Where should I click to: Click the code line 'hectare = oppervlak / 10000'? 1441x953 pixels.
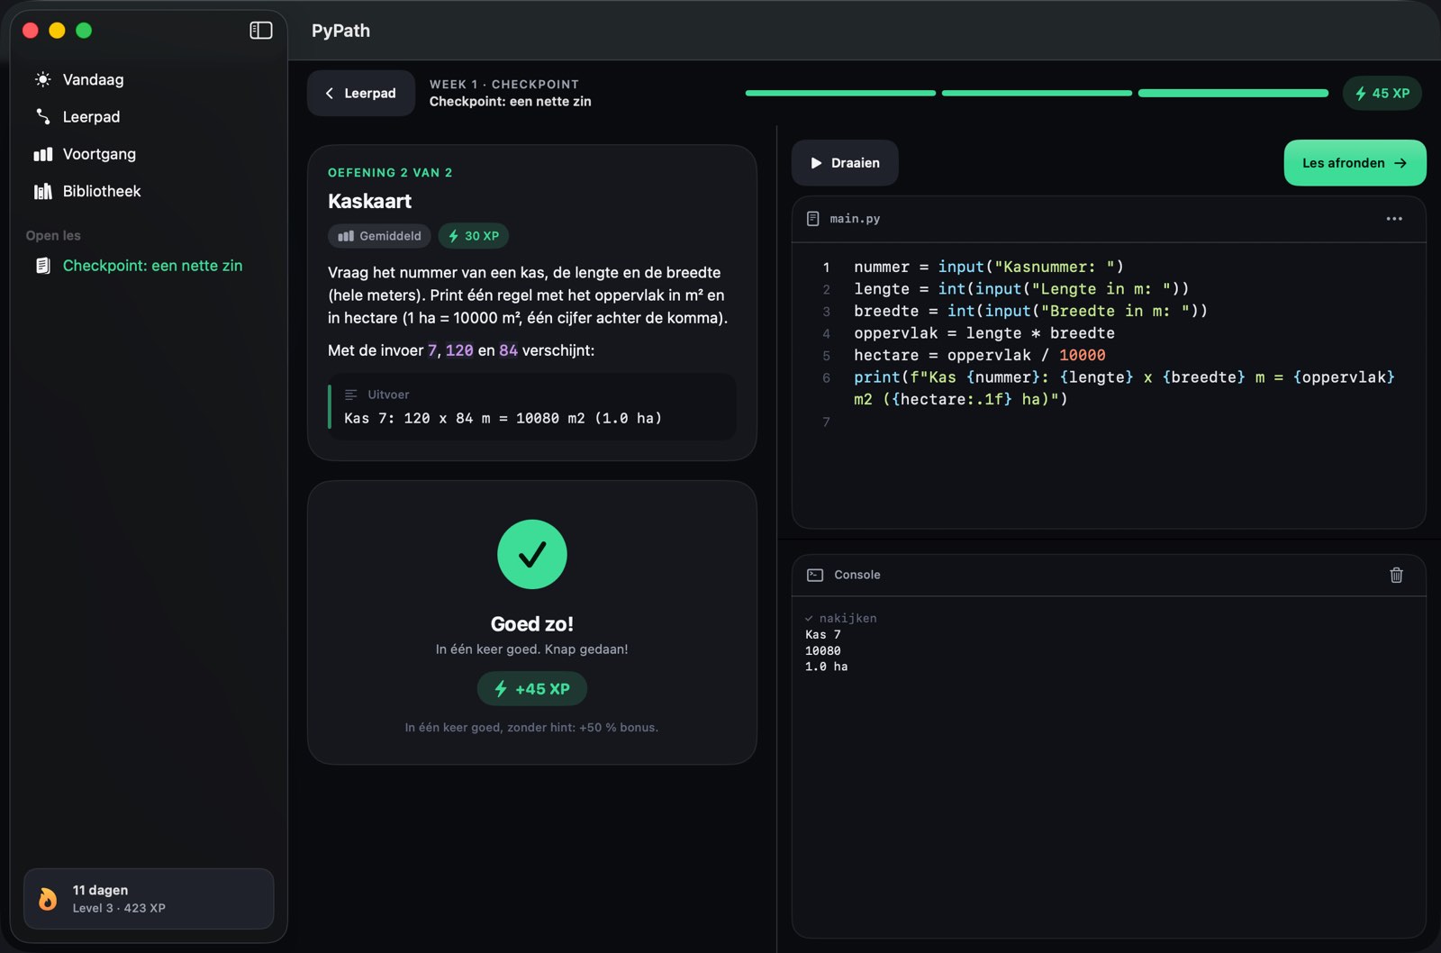(980, 355)
